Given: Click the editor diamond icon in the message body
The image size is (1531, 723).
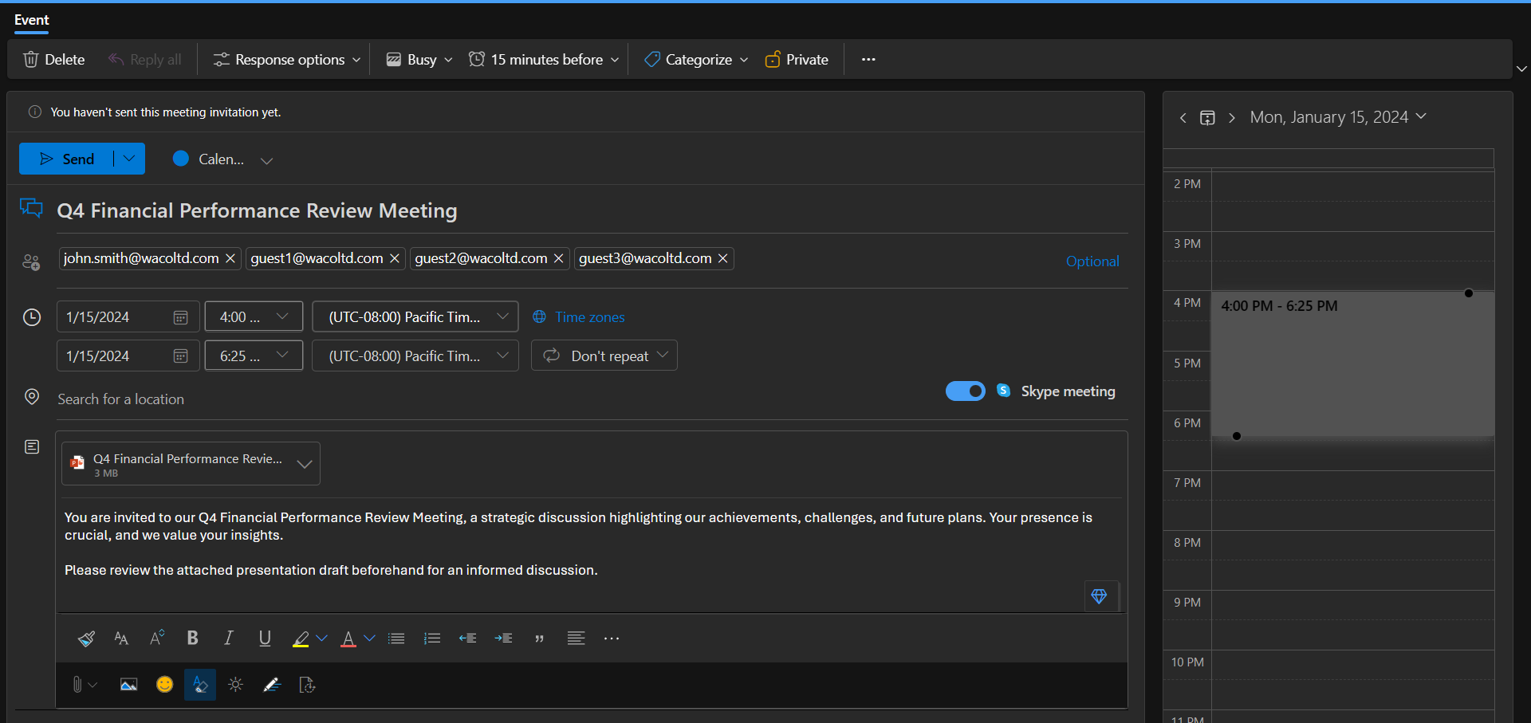Looking at the screenshot, I should pos(1099,596).
